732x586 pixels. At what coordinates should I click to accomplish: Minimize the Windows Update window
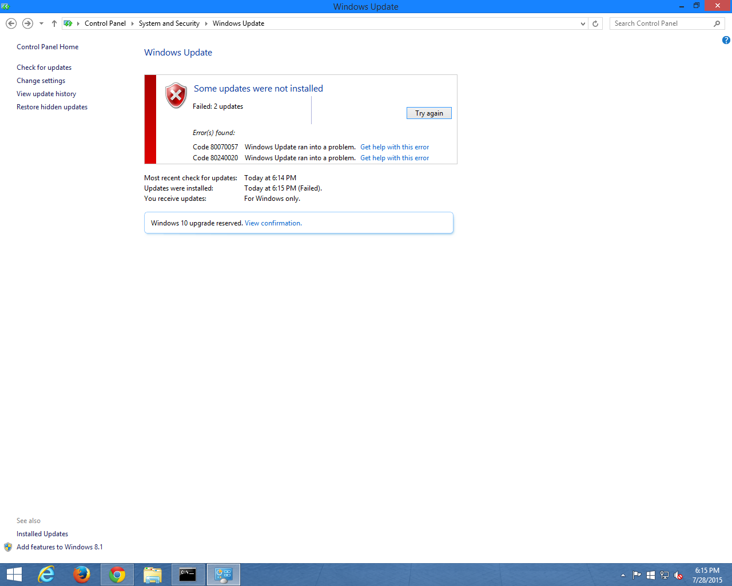click(682, 6)
